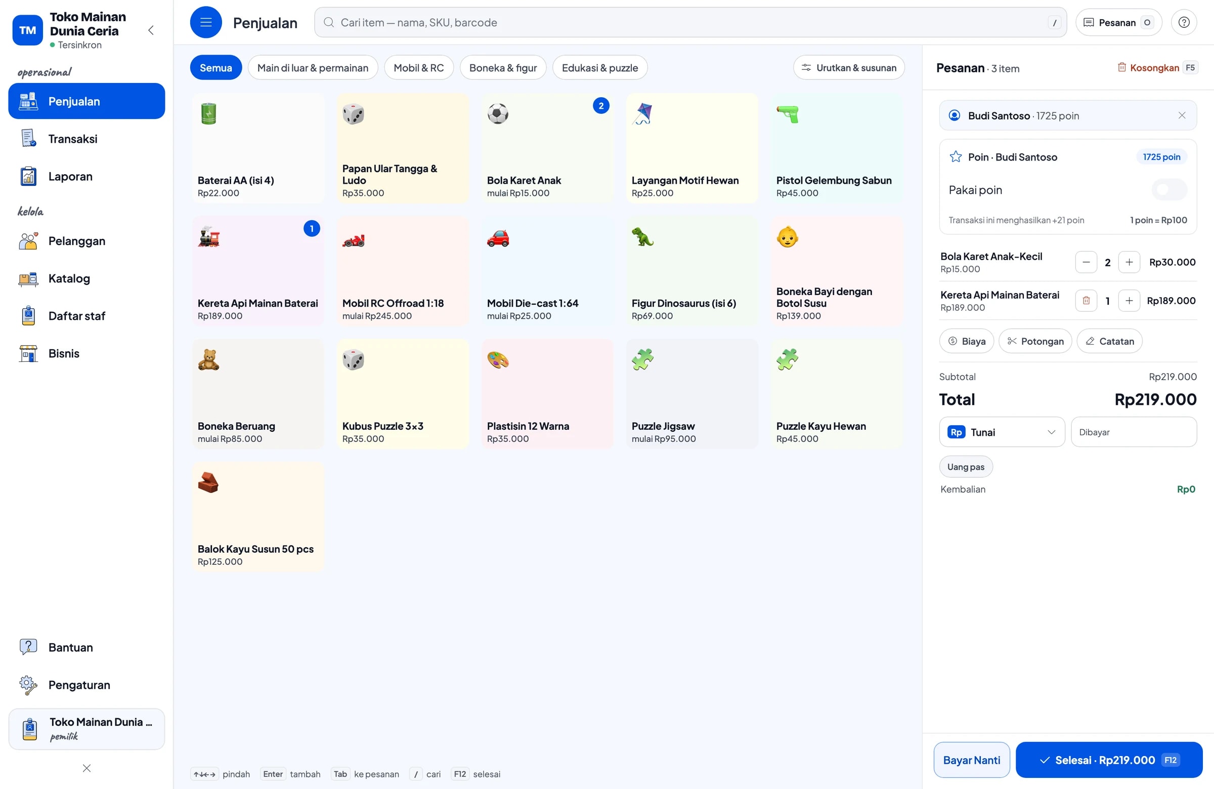Add a Catatan note
The image size is (1214, 789).
tap(1109, 341)
